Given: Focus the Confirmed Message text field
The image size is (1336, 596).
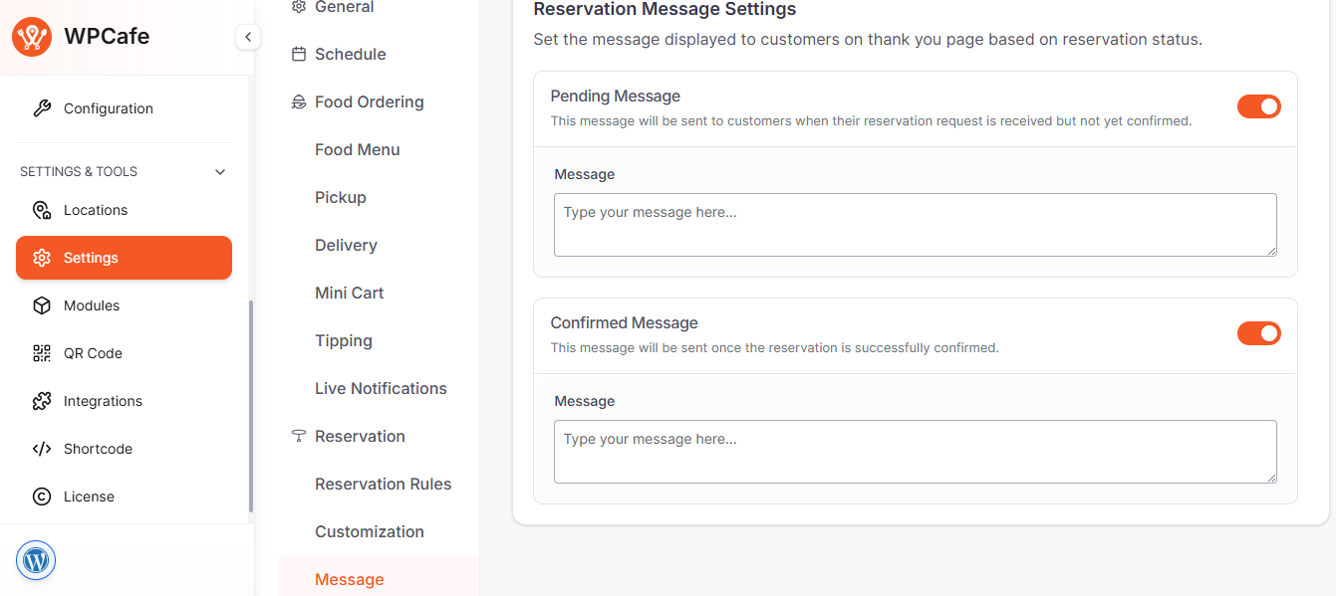Looking at the screenshot, I should tap(915, 452).
